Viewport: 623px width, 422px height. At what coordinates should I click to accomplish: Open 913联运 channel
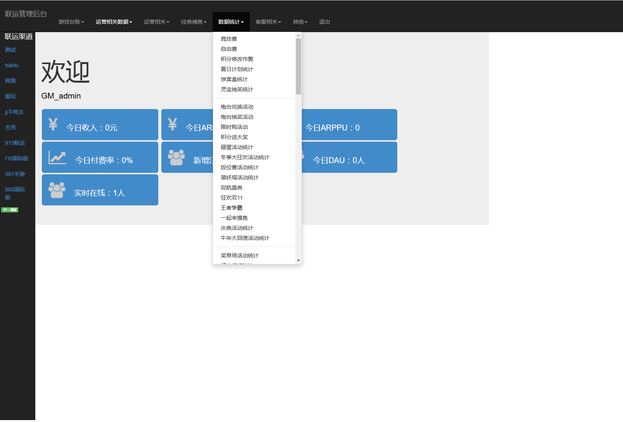coord(15,143)
